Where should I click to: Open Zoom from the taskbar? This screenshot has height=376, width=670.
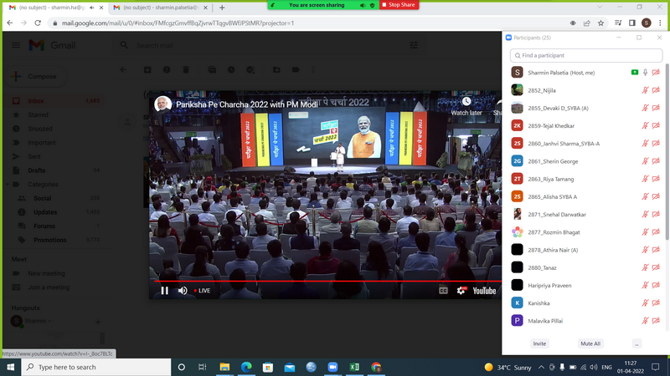(332, 367)
